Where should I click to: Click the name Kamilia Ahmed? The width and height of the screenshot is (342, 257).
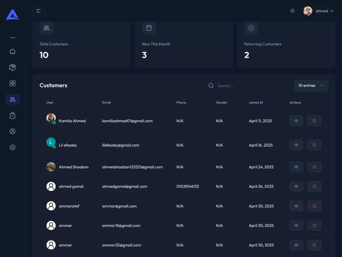pos(72,121)
